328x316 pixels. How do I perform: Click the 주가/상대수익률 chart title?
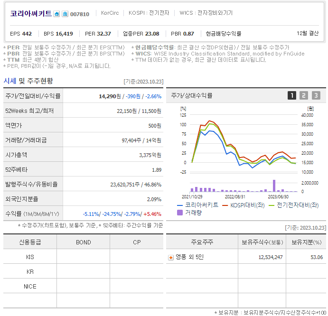pos(192,95)
